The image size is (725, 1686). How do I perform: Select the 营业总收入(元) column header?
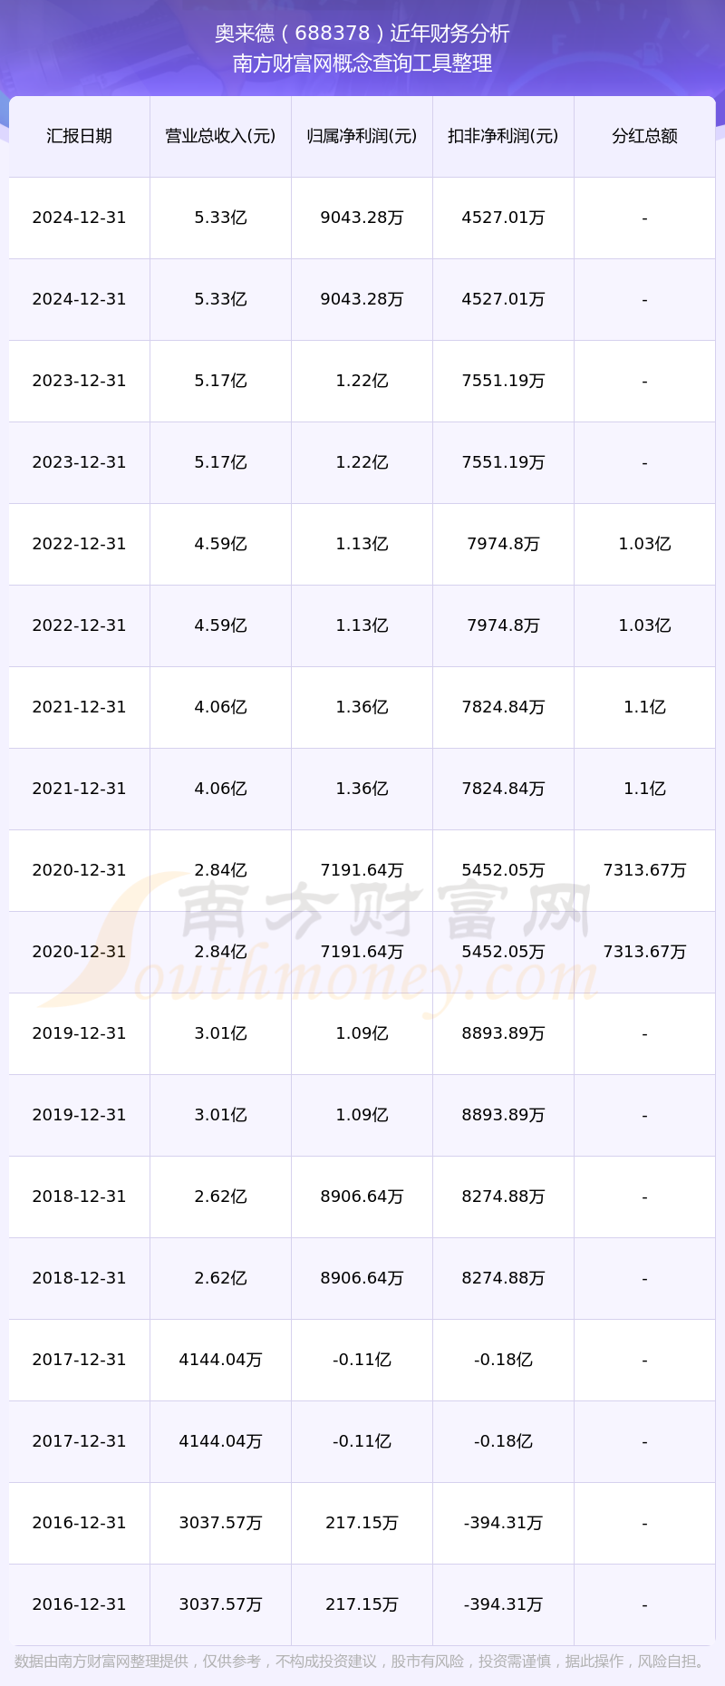pos(220,136)
